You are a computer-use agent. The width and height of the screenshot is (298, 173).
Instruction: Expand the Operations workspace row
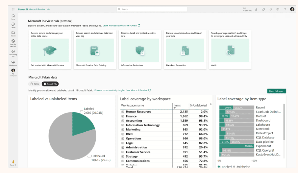click(x=123, y=139)
